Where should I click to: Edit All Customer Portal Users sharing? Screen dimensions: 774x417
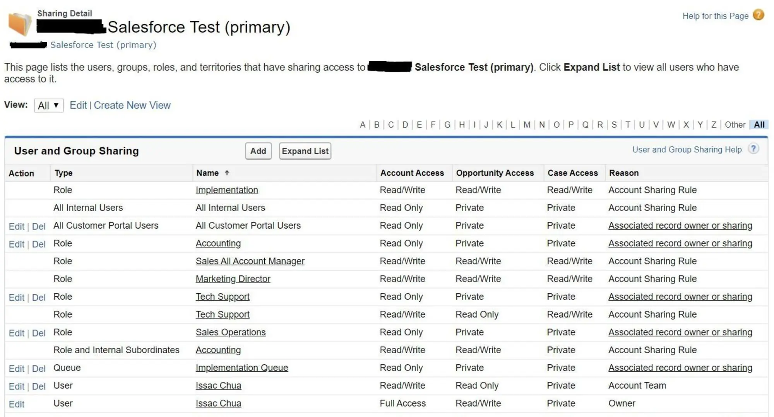pos(17,226)
